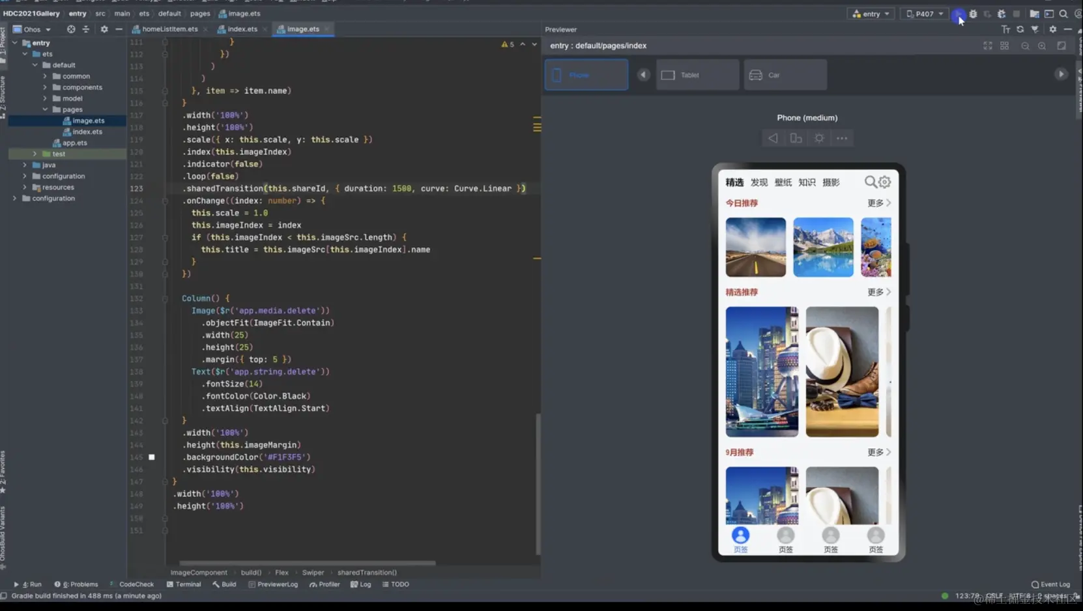Open the Problems tool window
The image size is (1083, 611).
tap(76, 584)
